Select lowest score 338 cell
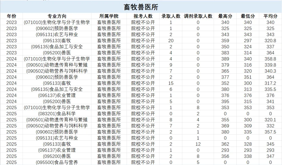This screenshot has height=165, width=282. click(x=248, y=156)
